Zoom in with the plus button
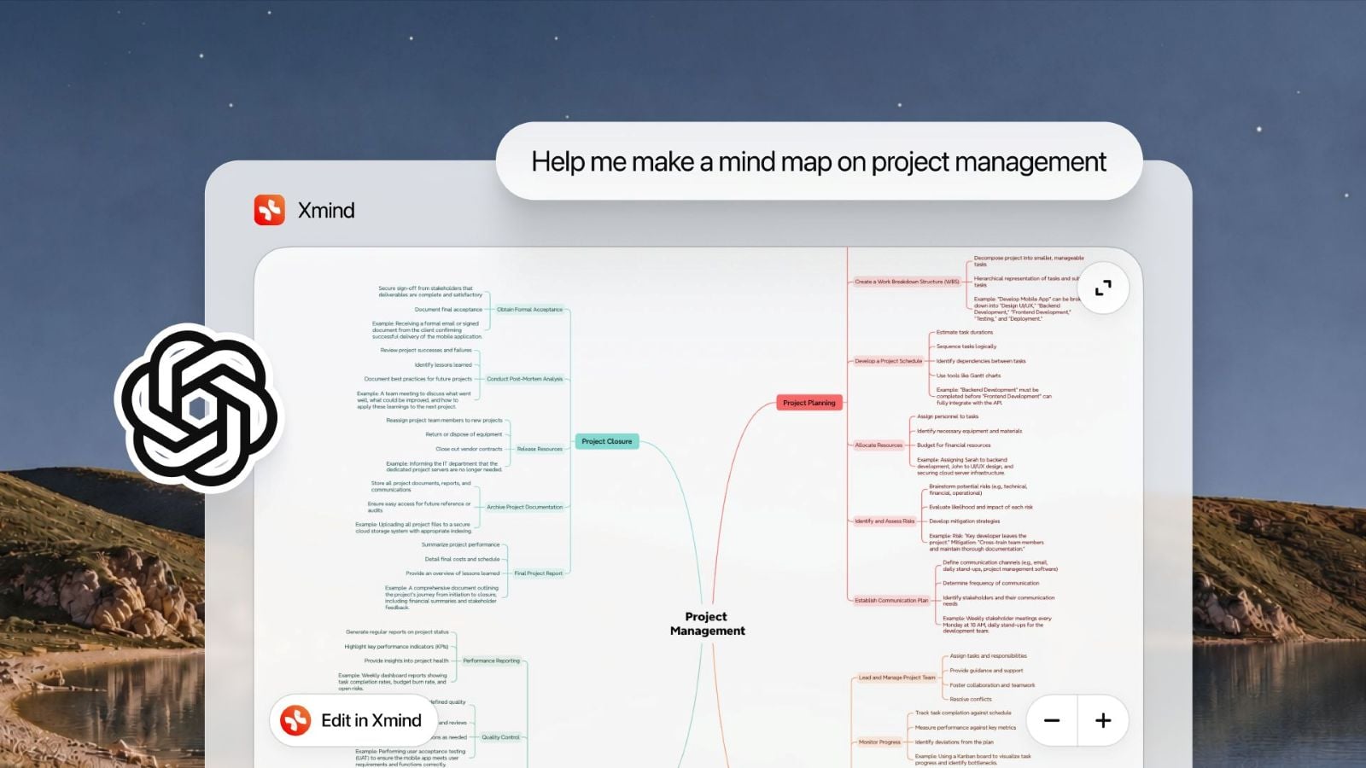Image resolution: width=1366 pixels, height=768 pixels. [1103, 721]
